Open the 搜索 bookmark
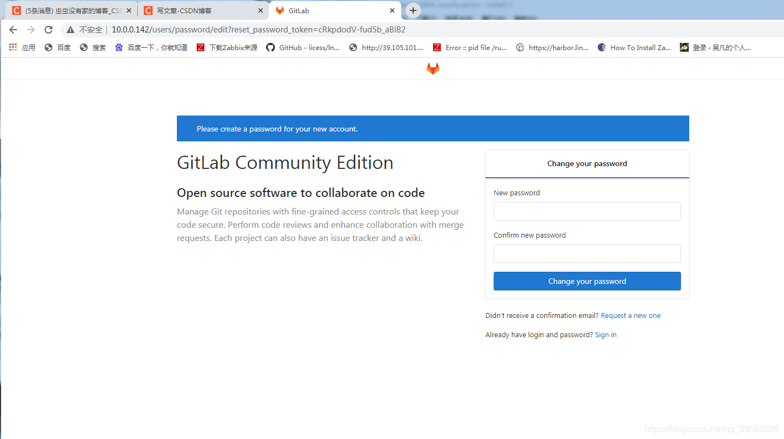This screenshot has width=784, height=439. [x=93, y=48]
